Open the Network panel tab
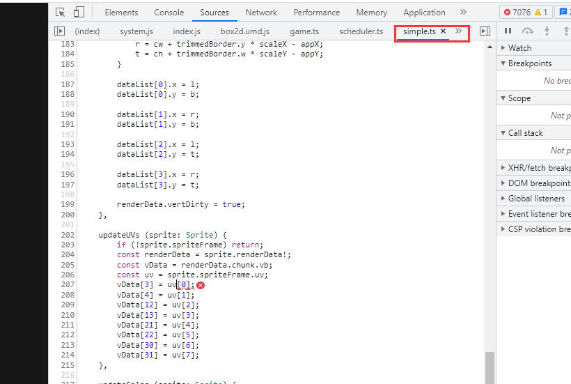This screenshot has width=571, height=384. tap(261, 13)
